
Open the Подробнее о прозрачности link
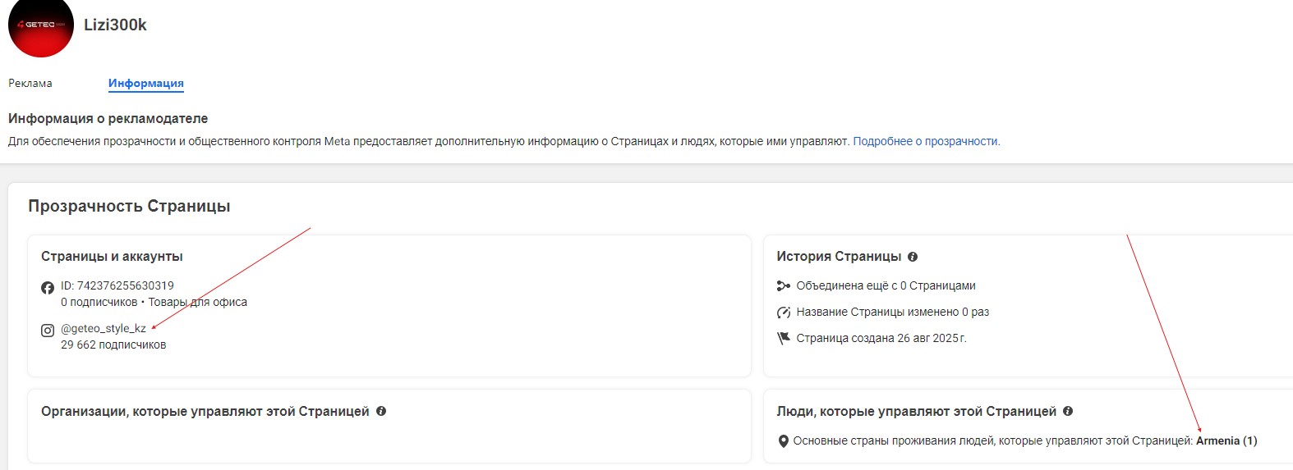(926, 141)
